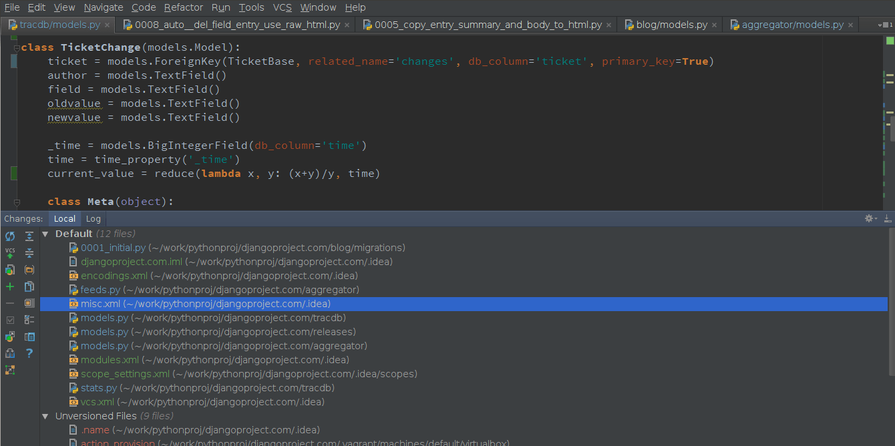
Task: Collapse the Default (12 files) group
Action: point(45,233)
